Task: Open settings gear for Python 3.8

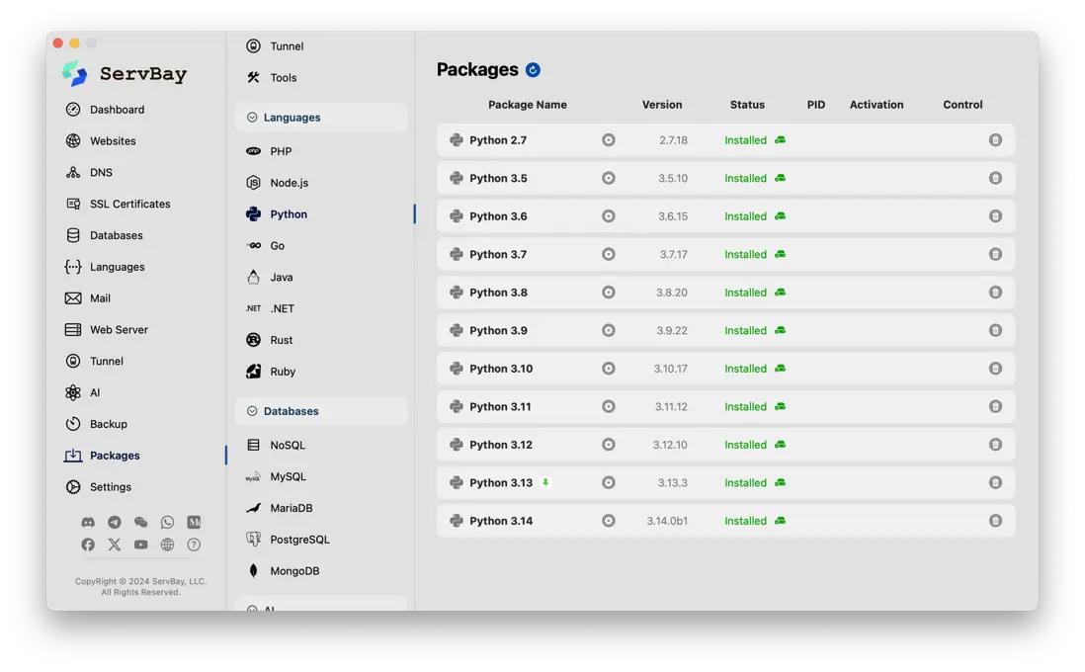Action: [609, 293]
